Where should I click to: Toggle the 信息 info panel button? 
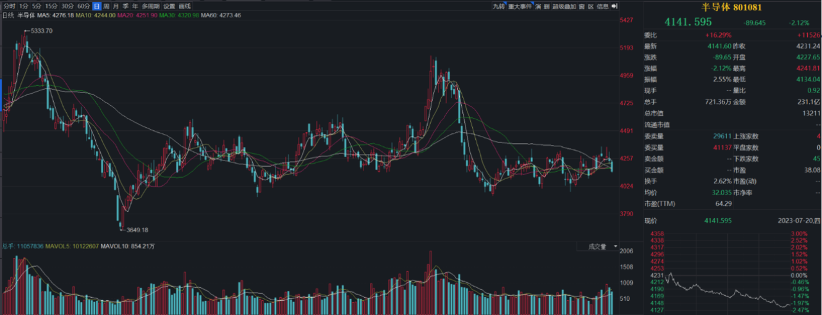coord(602,6)
